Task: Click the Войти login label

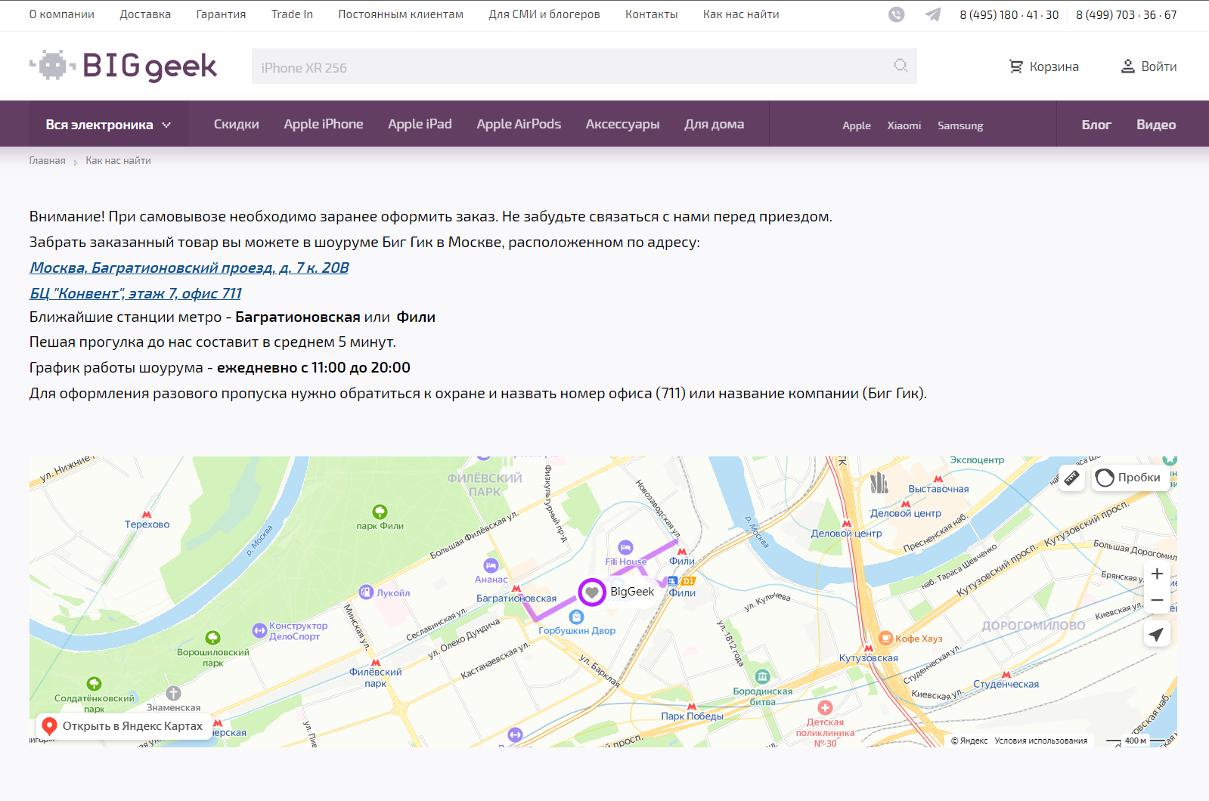Action: coord(1159,66)
